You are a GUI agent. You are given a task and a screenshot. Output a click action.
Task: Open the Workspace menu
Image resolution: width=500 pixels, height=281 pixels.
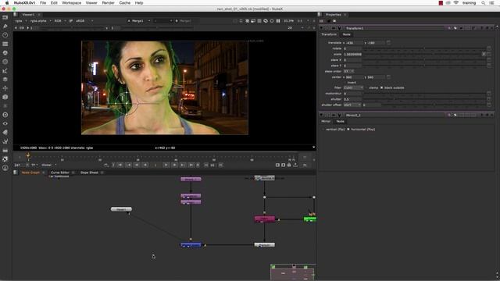tap(71, 3)
